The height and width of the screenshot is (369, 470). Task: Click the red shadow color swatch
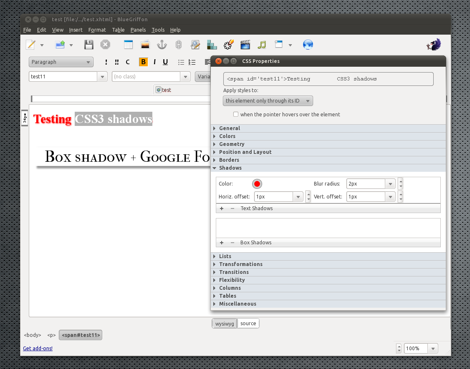(257, 184)
